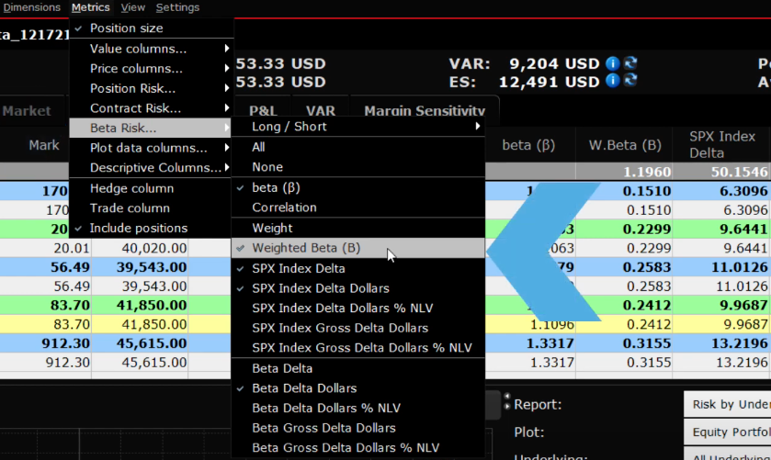Expand the Long / Short submenu

(289, 127)
